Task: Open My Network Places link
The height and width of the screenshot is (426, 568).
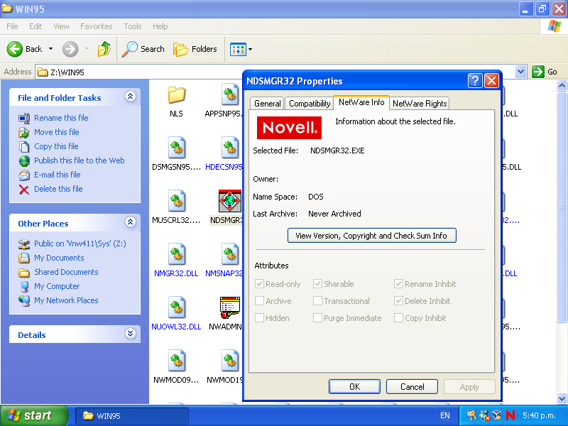Action: [x=66, y=300]
